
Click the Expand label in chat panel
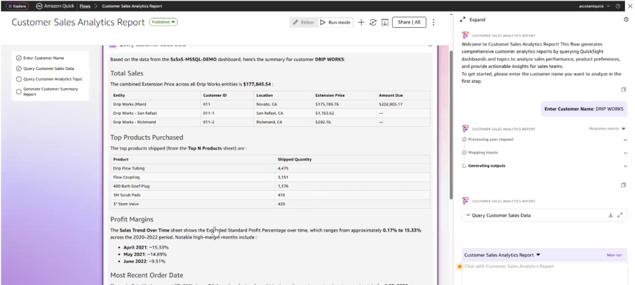coord(477,19)
